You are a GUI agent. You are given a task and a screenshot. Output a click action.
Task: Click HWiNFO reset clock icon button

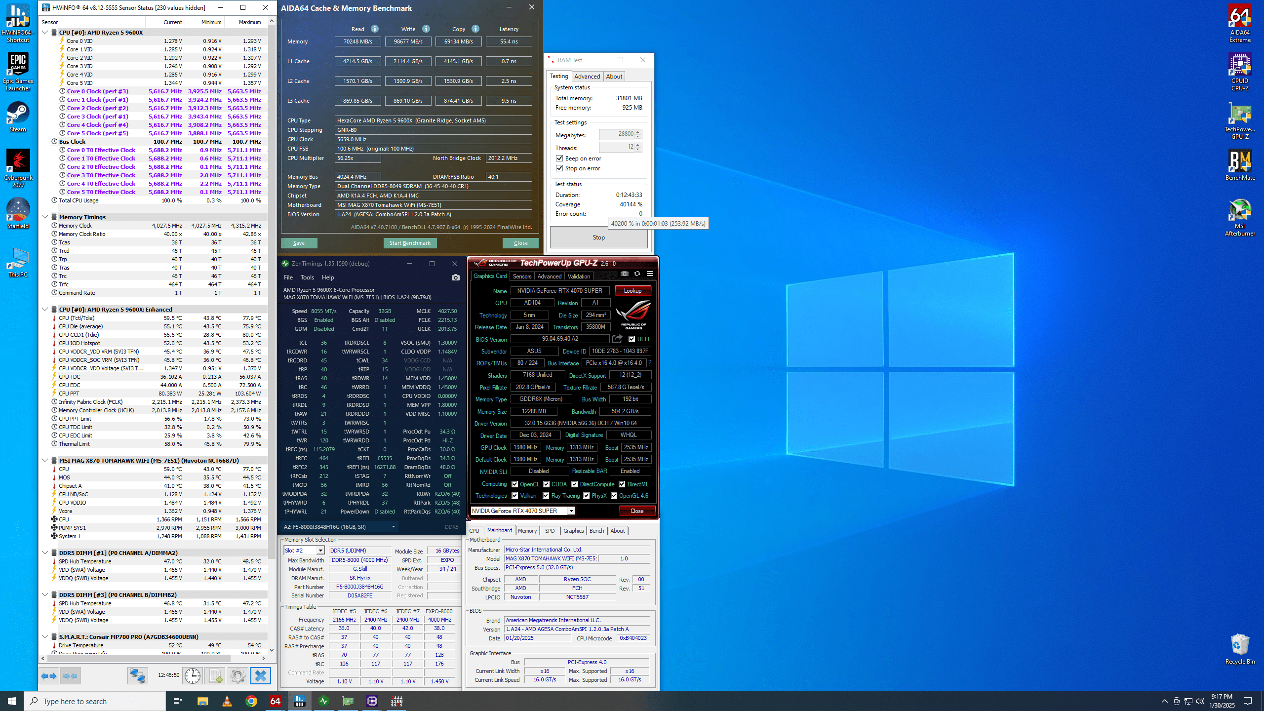[x=192, y=675]
